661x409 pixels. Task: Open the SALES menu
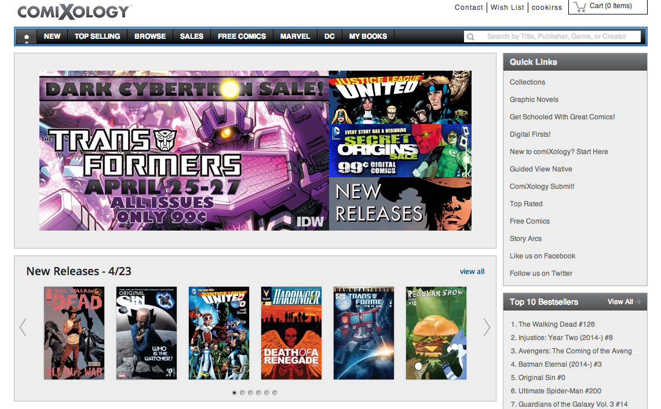pyautogui.click(x=192, y=36)
